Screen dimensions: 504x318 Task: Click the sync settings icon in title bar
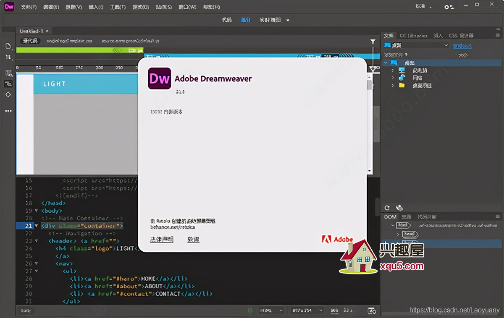click(x=449, y=7)
